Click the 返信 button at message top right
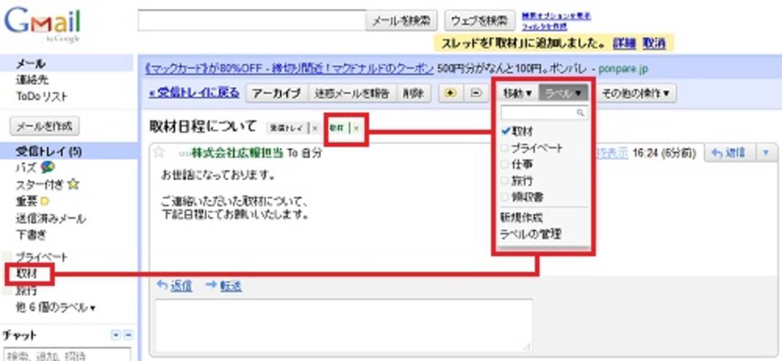 pos(730,153)
